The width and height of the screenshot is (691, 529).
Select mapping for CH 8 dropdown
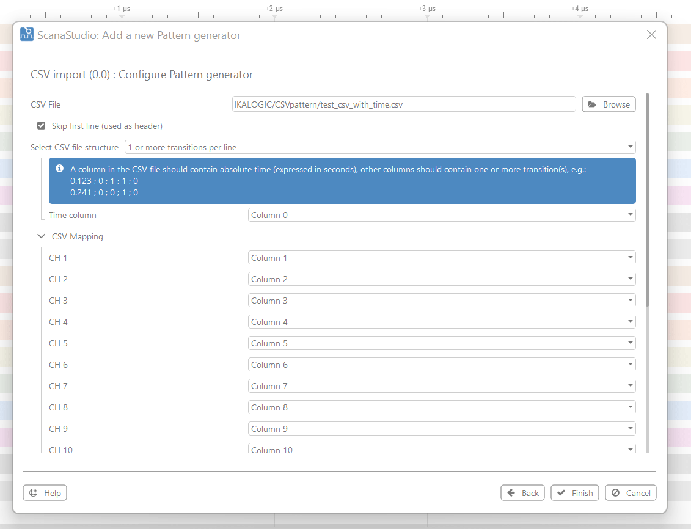tap(441, 407)
